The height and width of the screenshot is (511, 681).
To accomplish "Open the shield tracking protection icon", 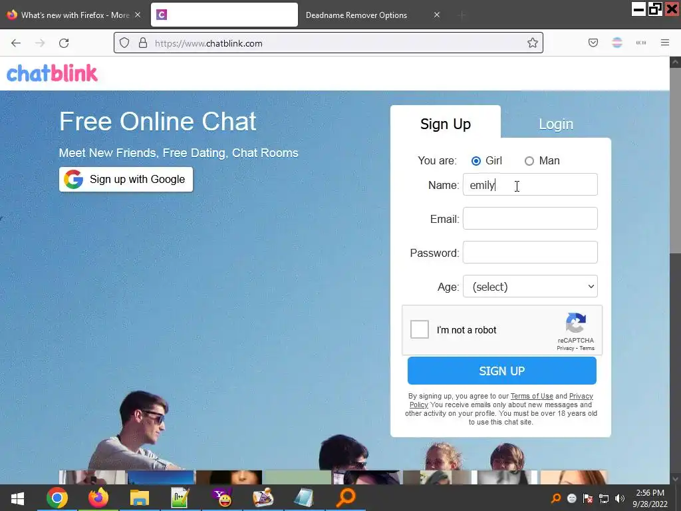I will [124, 43].
